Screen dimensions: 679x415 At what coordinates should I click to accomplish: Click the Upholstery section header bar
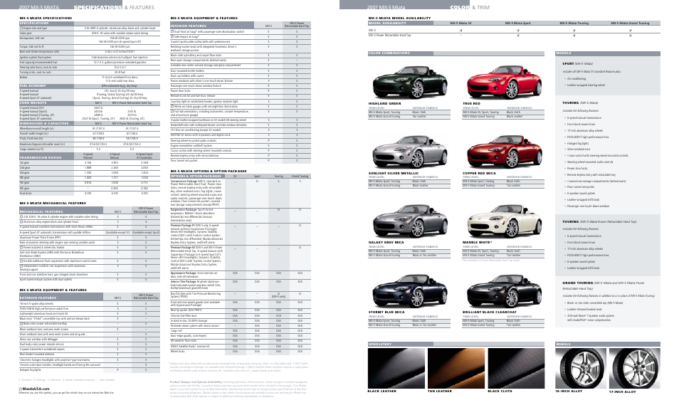pyautogui.click(x=456, y=344)
